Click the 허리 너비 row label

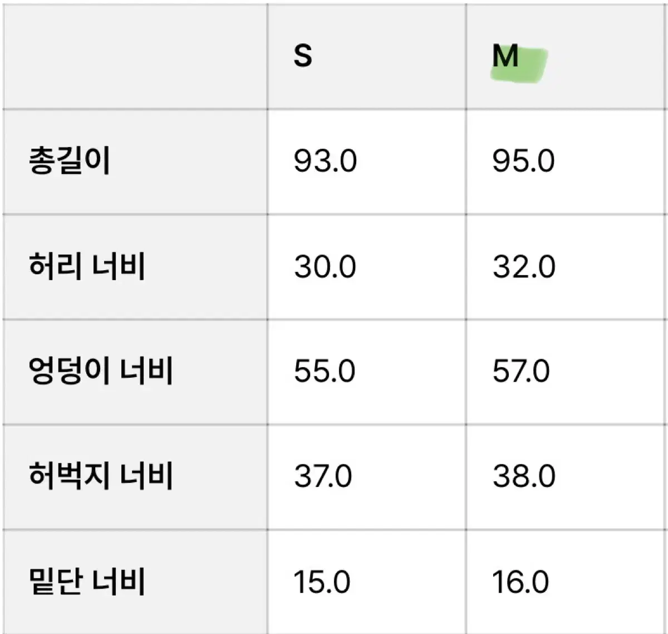tap(87, 266)
